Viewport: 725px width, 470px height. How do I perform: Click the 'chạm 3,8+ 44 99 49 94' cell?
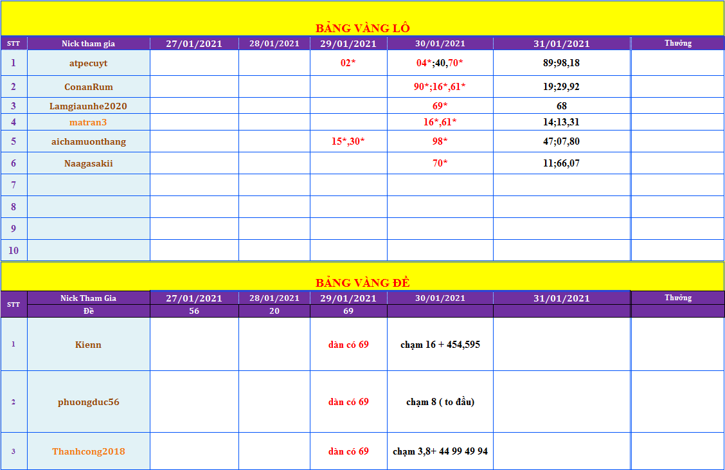tap(440, 451)
